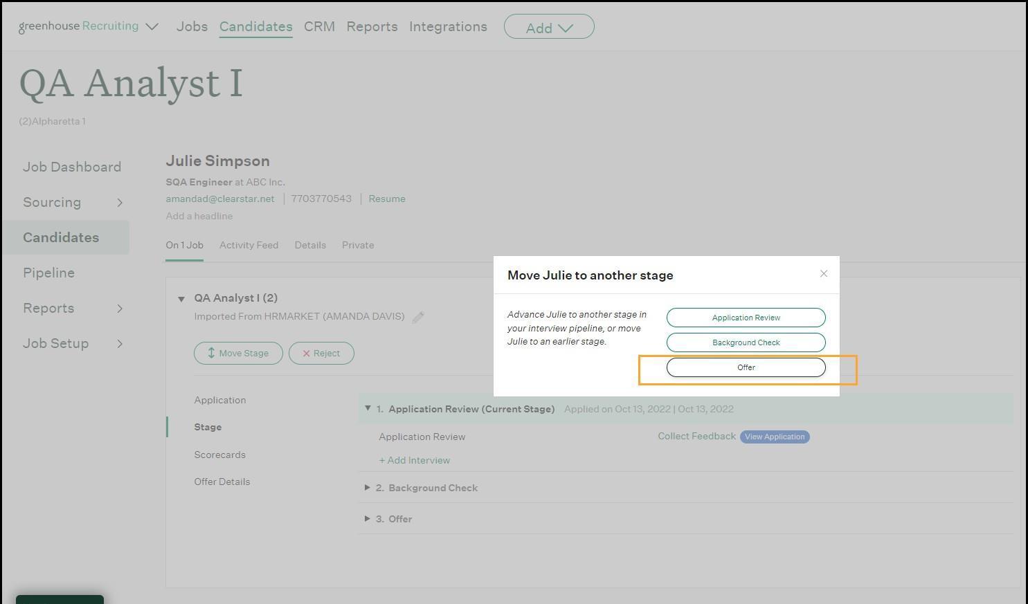1028x604 pixels.
Task: Choose Offer stage button in dialog
Action: [746, 367]
